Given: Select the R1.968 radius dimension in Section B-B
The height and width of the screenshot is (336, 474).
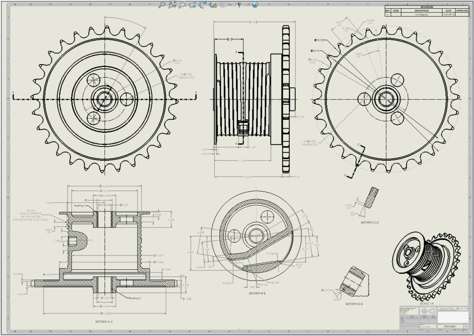Looking at the screenshot, I should 270,254.
